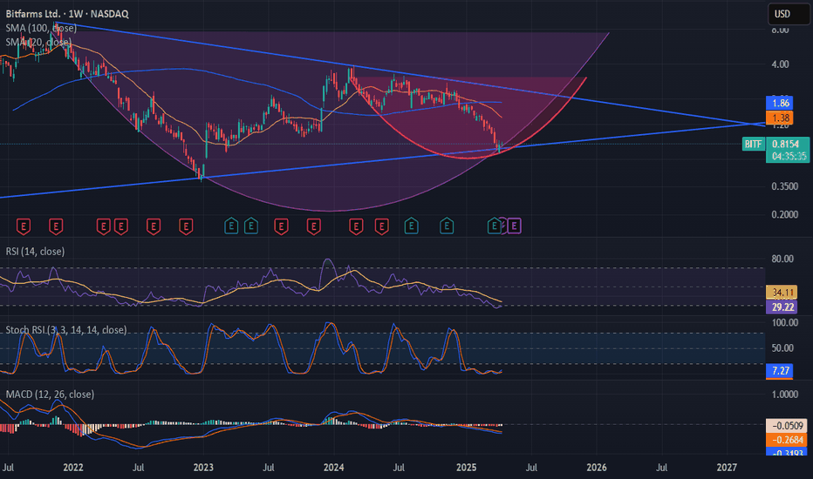Screen dimensions: 813x479
Task: Click the 7.27 Stoch RSI value label
Action: (x=779, y=371)
